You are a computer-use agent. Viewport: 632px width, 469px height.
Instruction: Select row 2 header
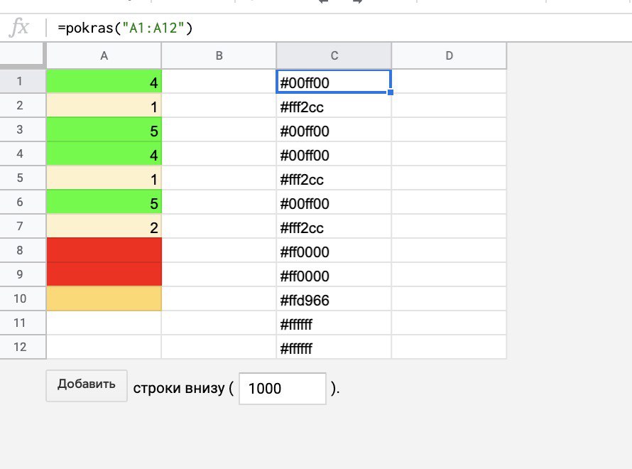(23, 106)
